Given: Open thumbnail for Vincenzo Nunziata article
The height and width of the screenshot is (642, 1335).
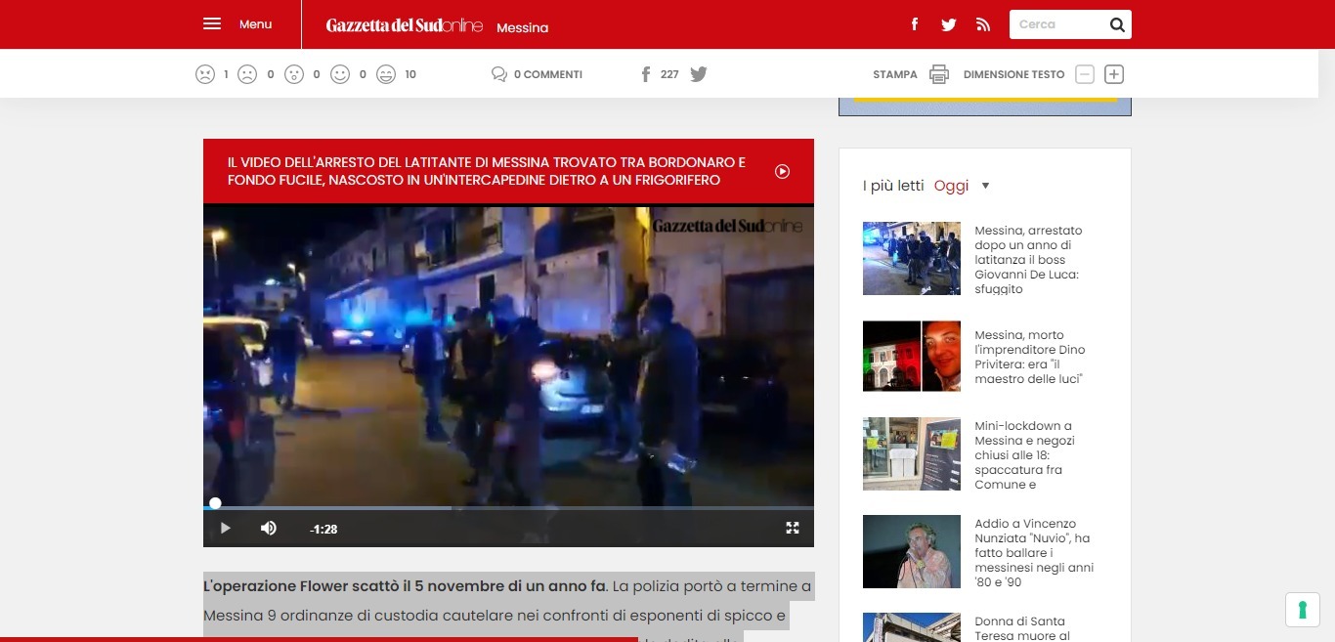Looking at the screenshot, I should (912, 551).
